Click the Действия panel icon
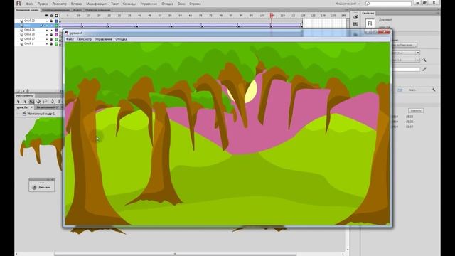This screenshot has width=455, height=256. [x=35, y=187]
